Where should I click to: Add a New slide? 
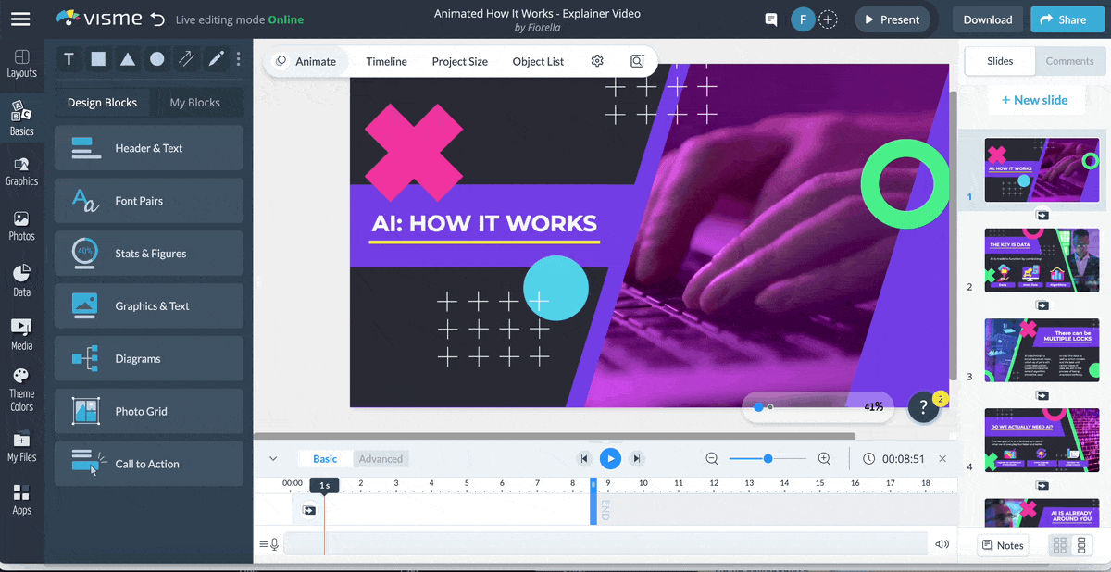tap(1034, 100)
